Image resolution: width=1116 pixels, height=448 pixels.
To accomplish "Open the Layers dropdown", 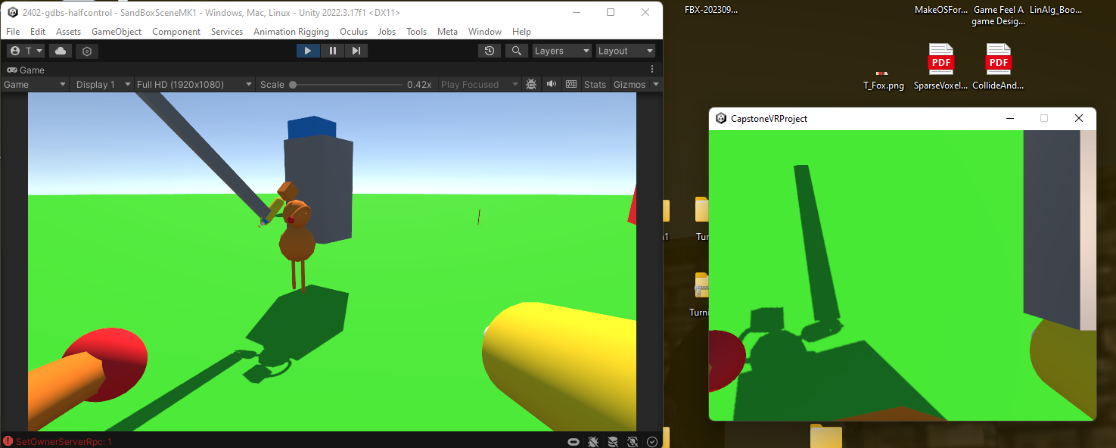I will point(561,51).
